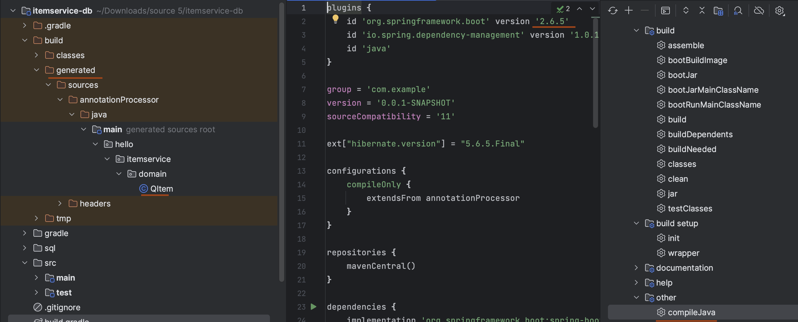Select the QItem class file
Viewport: 798px width, 322px height.
[x=156, y=189]
